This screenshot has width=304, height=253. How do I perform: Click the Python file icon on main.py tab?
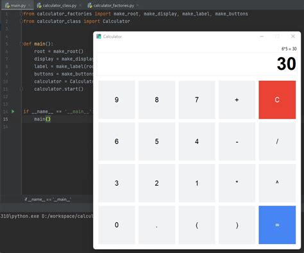point(7,6)
